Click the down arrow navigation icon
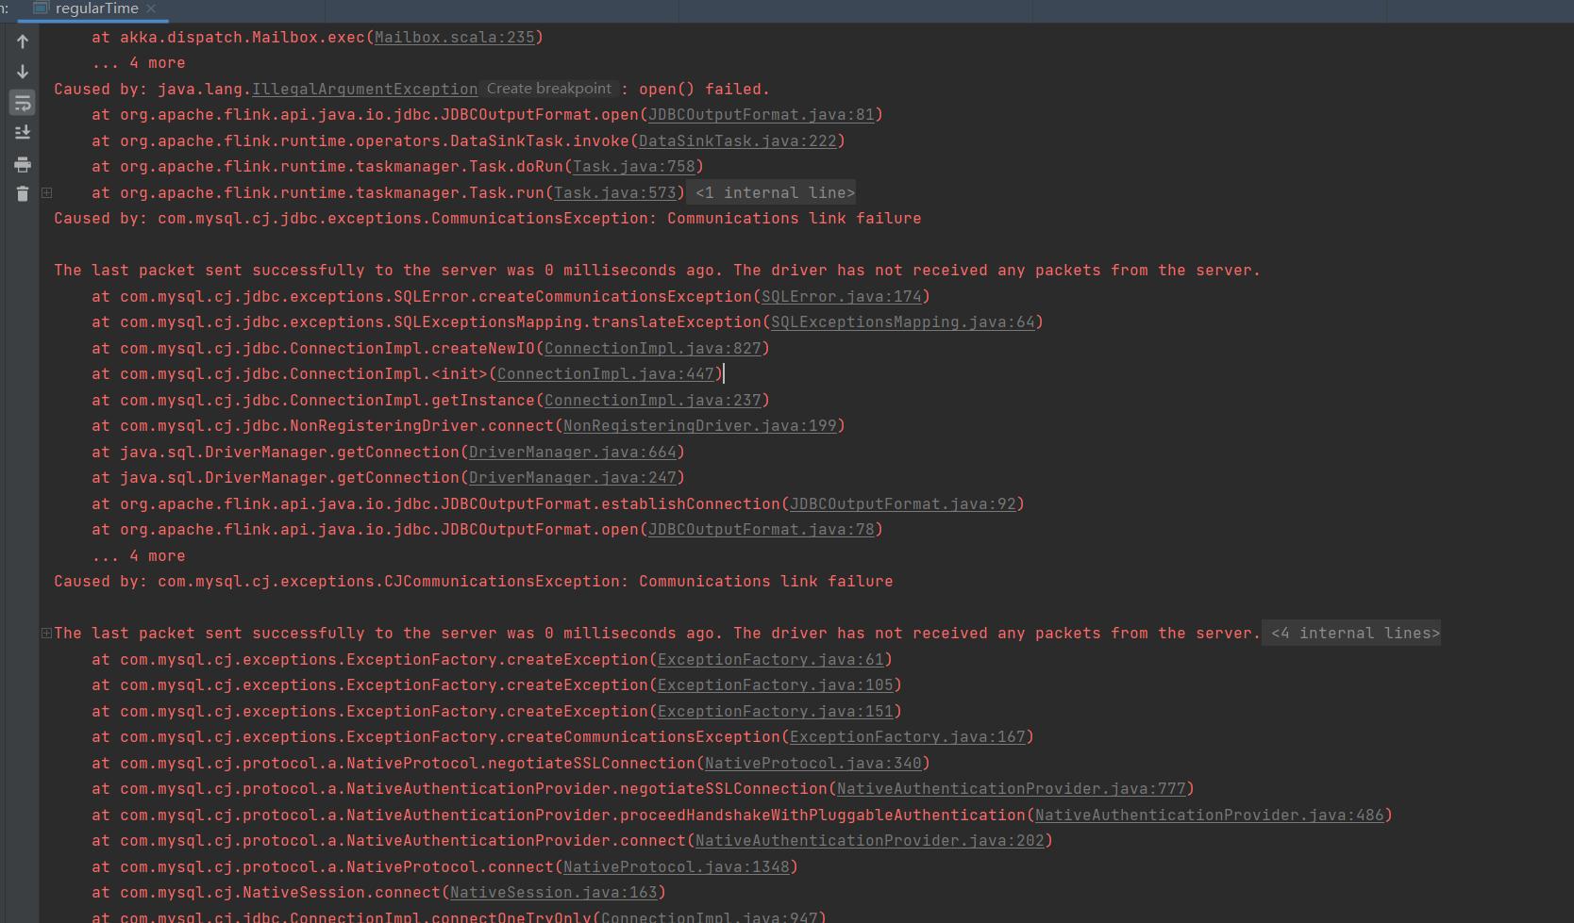This screenshot has width=1574, height=923. [22, 72]
